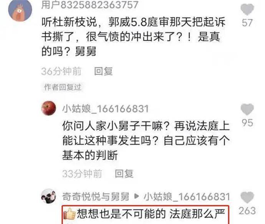The width and height of the screenshot is (265, 224).
Task: Tap the thumbs-up emoji in highlighted reply
Action: click(69, 214)
